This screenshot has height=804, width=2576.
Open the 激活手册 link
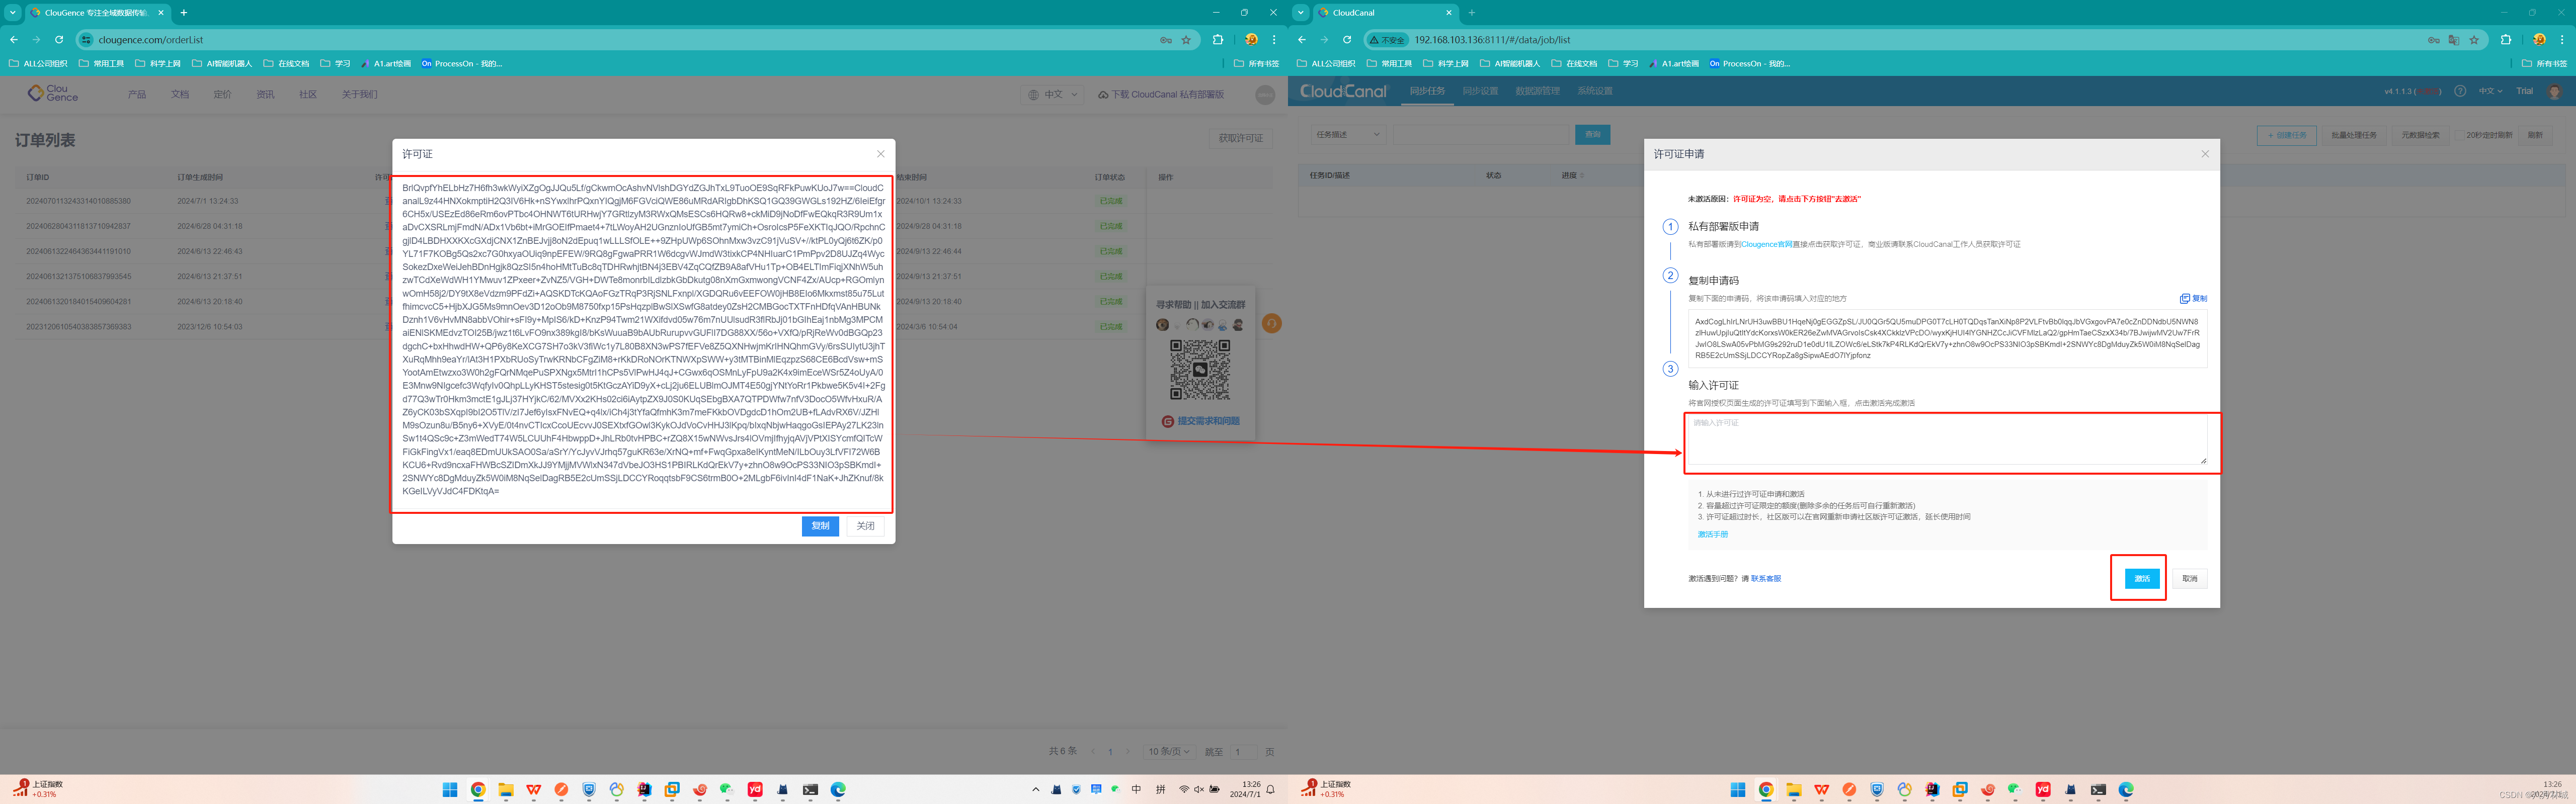pos(1712,535)
